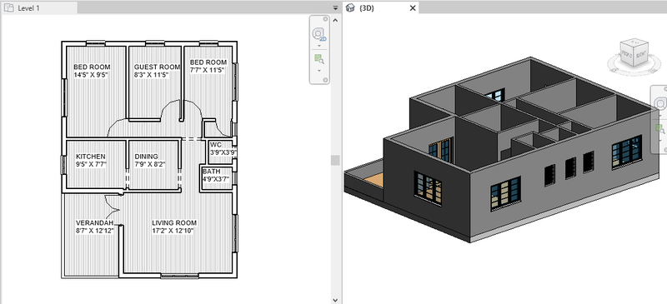Image resolution: width=667 pixels, height=304 pixels.
Task: Switch to the Level 1 view tab
Action: (39, 7)
